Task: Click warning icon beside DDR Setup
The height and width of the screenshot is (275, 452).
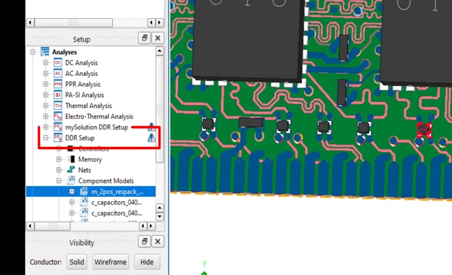Action: pyautogui.click(x=151, y=138)
